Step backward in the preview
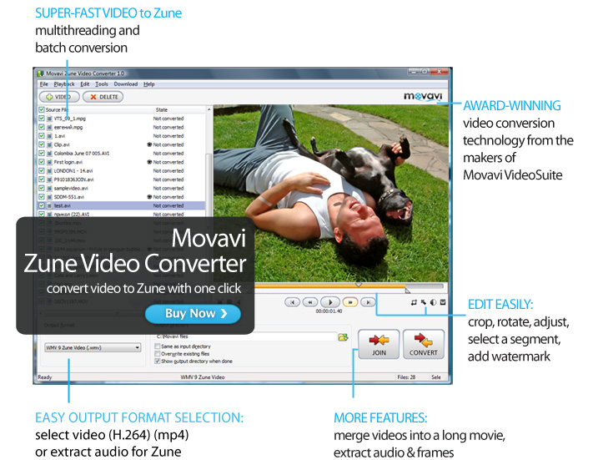The image size is (593, 460). [x=310, y=302]
